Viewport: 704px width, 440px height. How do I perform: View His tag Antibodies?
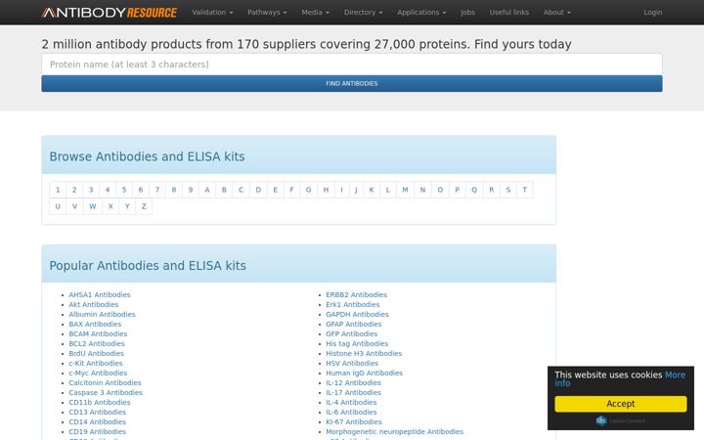pos(357,343)
